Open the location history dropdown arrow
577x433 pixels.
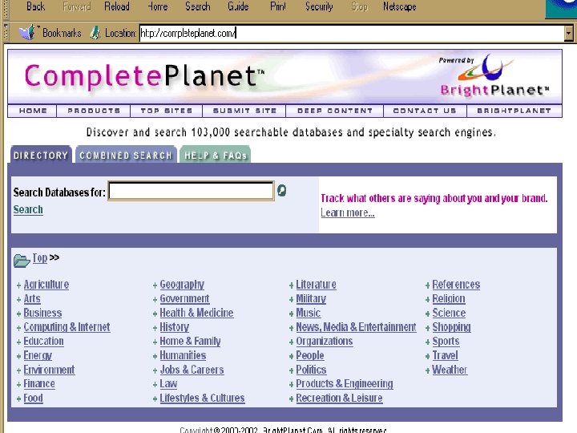pos(568,33)
